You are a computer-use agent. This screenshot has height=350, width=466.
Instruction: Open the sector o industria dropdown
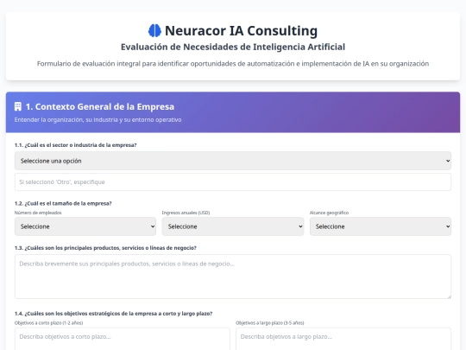(x=233, y=161)
